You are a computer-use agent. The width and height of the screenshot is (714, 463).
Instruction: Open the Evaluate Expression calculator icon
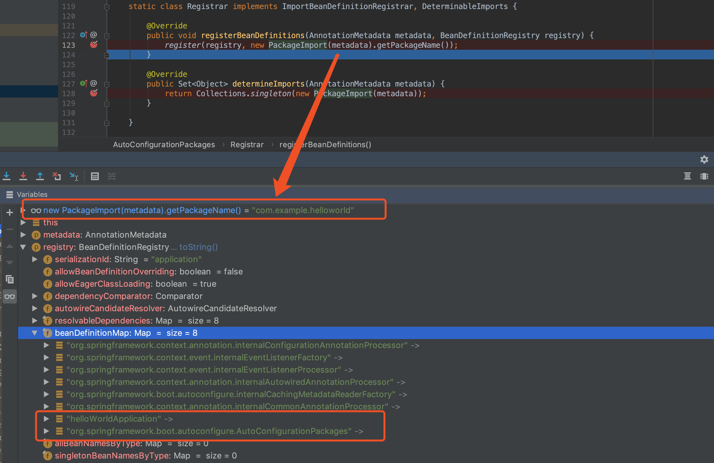point(95,176)
